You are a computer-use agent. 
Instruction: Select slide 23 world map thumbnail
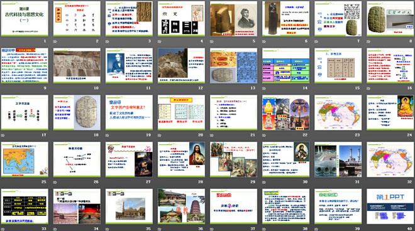tap(338, 112)
